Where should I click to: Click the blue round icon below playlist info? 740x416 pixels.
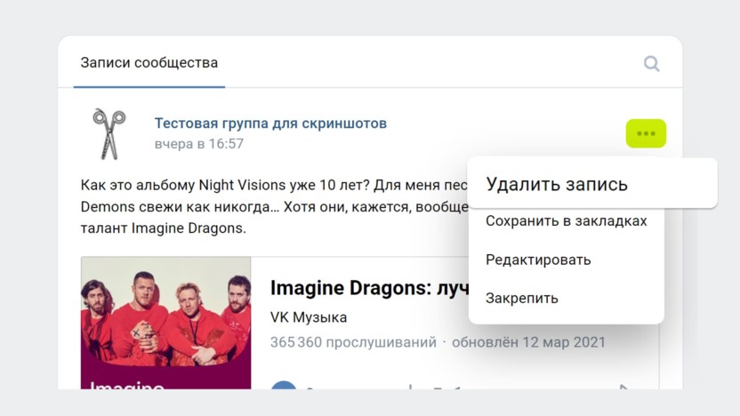tap(284, 387)
